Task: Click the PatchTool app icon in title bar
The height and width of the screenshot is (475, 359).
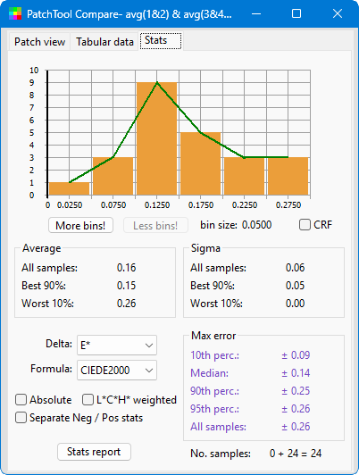Action: click(15, 13)
